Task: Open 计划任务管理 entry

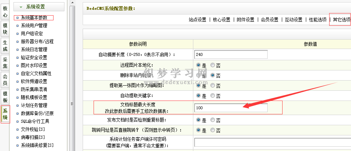Action: click(x=34, y=105)
